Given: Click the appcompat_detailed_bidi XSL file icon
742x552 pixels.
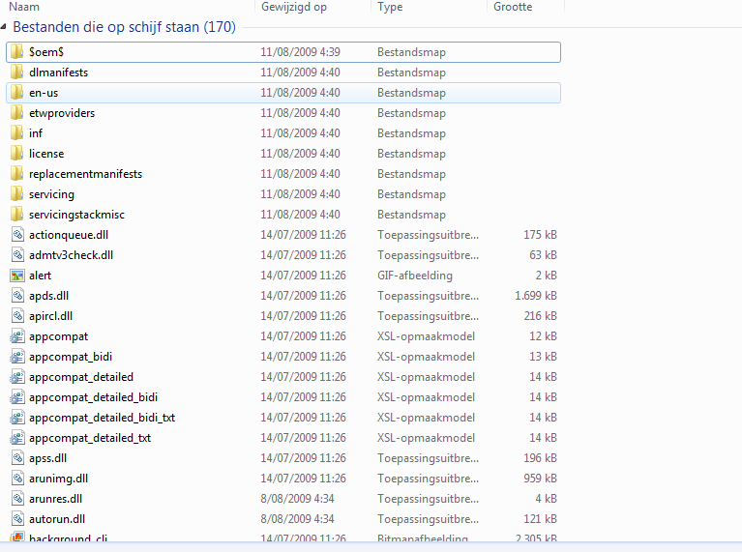Looking at the screenshot, I should 17,397.
